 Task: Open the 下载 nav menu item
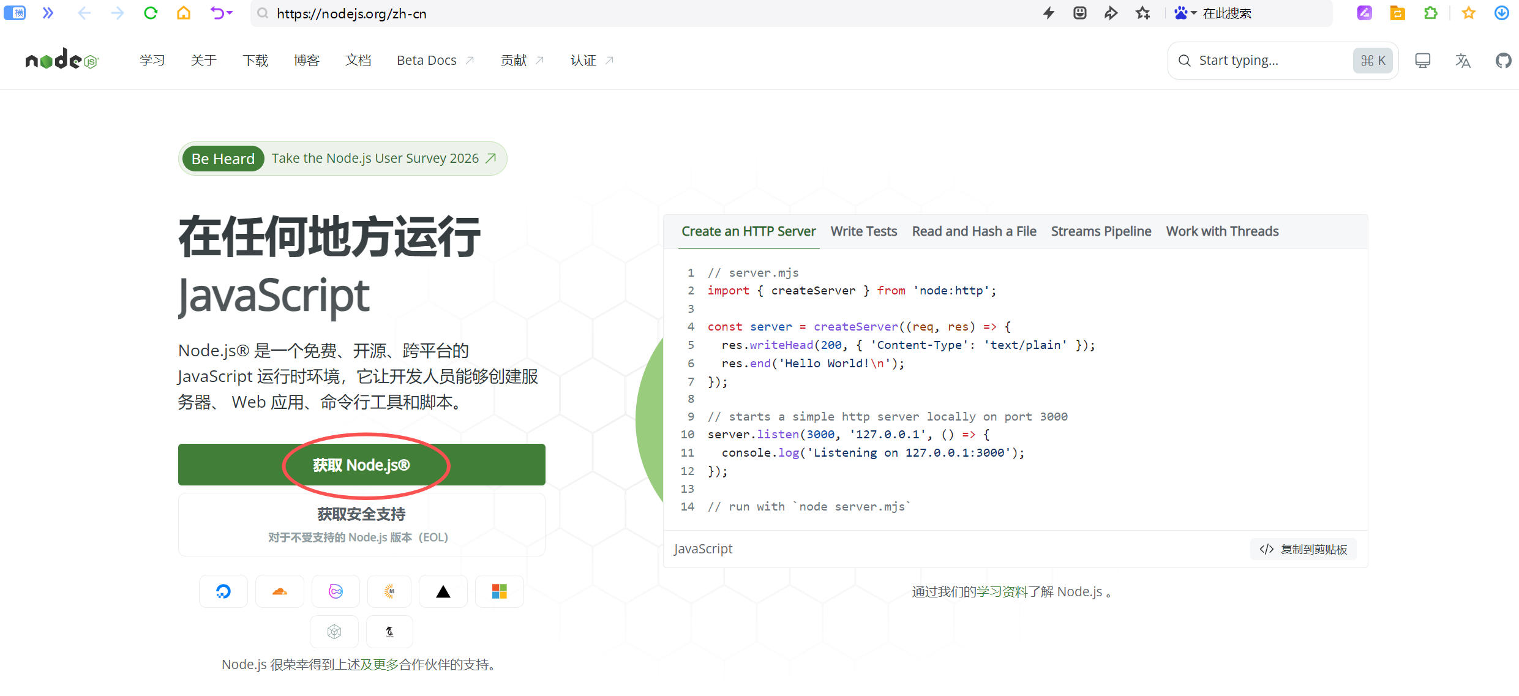255,60
